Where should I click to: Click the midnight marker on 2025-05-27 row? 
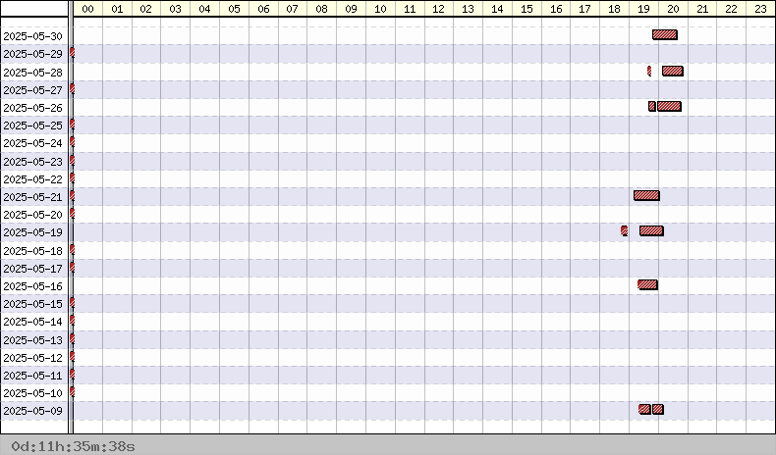[x=73, y=89]
